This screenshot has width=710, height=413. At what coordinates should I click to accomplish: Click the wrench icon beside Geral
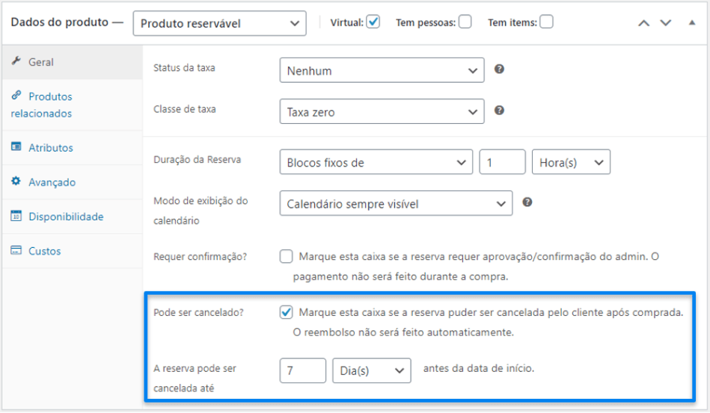(16, 61)
